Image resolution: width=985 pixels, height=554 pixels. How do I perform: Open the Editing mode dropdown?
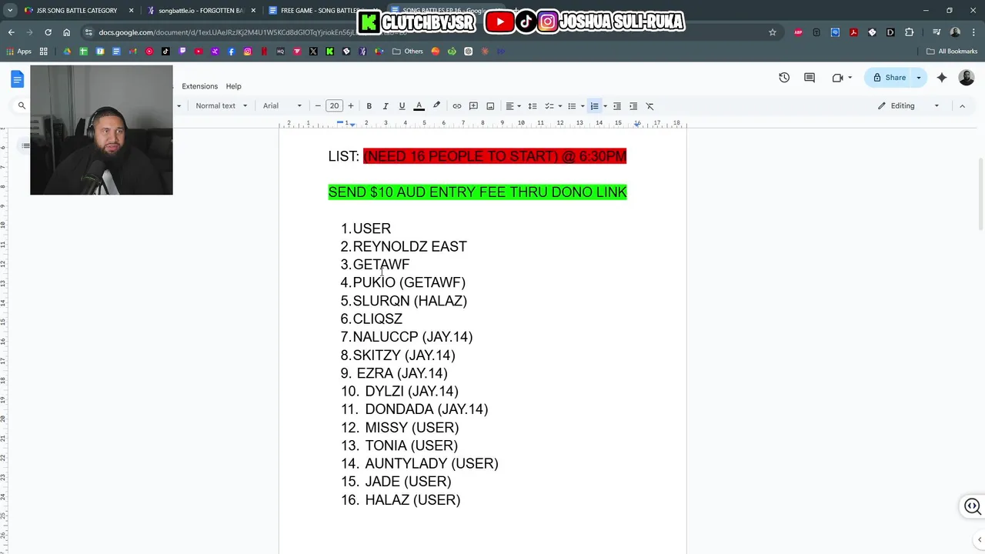tap(909, 106)
